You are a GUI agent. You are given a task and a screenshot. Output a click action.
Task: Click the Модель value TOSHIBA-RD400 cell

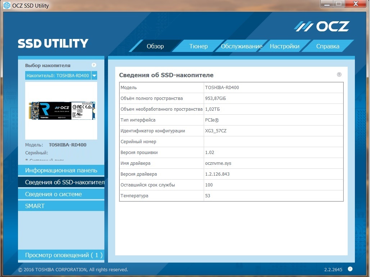coord(274,88)
